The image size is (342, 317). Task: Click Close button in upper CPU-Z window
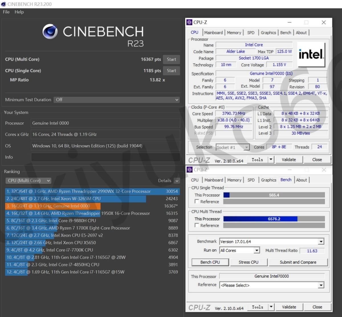317,160
